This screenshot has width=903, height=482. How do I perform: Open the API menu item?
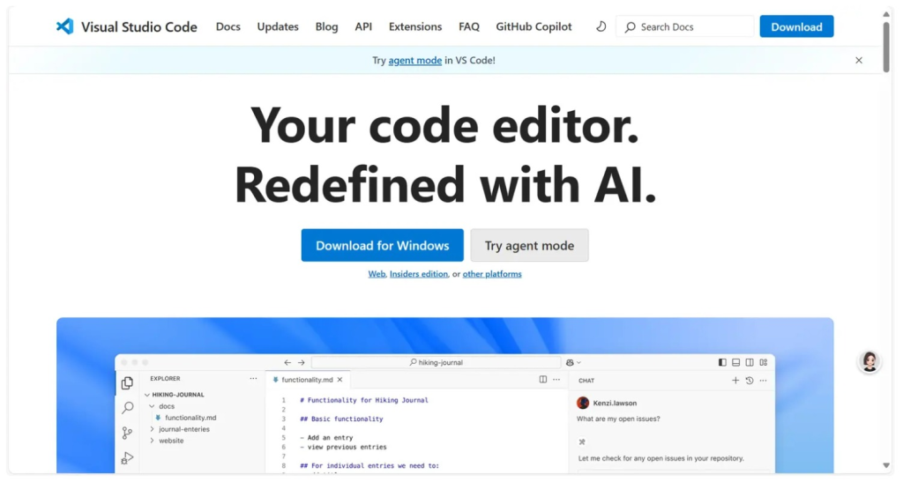pos(363,26)
